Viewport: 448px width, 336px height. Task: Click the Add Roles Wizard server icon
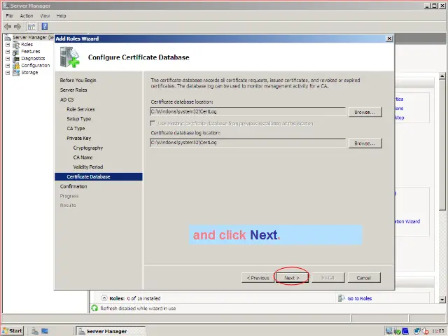point(69,57)
